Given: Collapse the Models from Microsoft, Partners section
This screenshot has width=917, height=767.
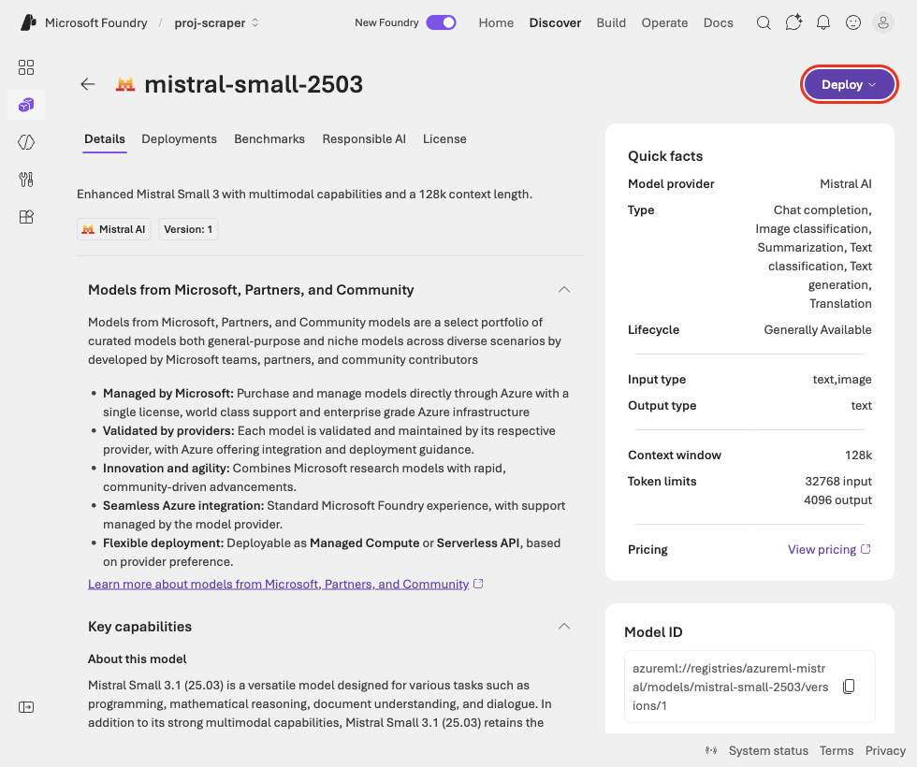Looking at the screenshot, I should tap(563, 289).
